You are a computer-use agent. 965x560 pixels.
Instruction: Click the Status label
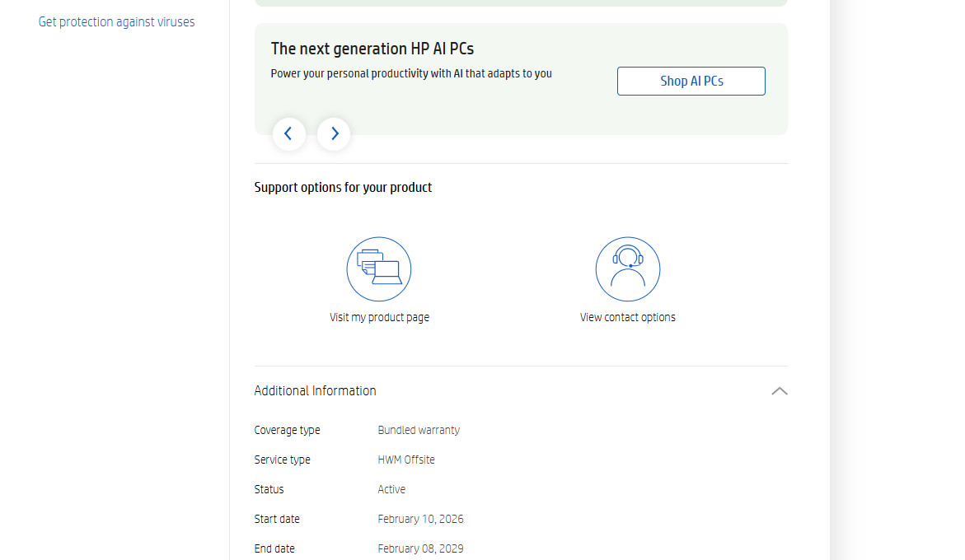pyautogui.click(x=269, y=489)
